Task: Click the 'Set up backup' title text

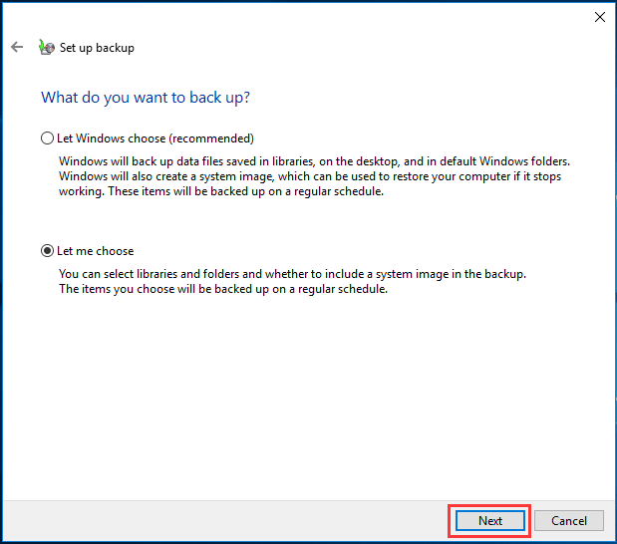Action: [97, 48]
